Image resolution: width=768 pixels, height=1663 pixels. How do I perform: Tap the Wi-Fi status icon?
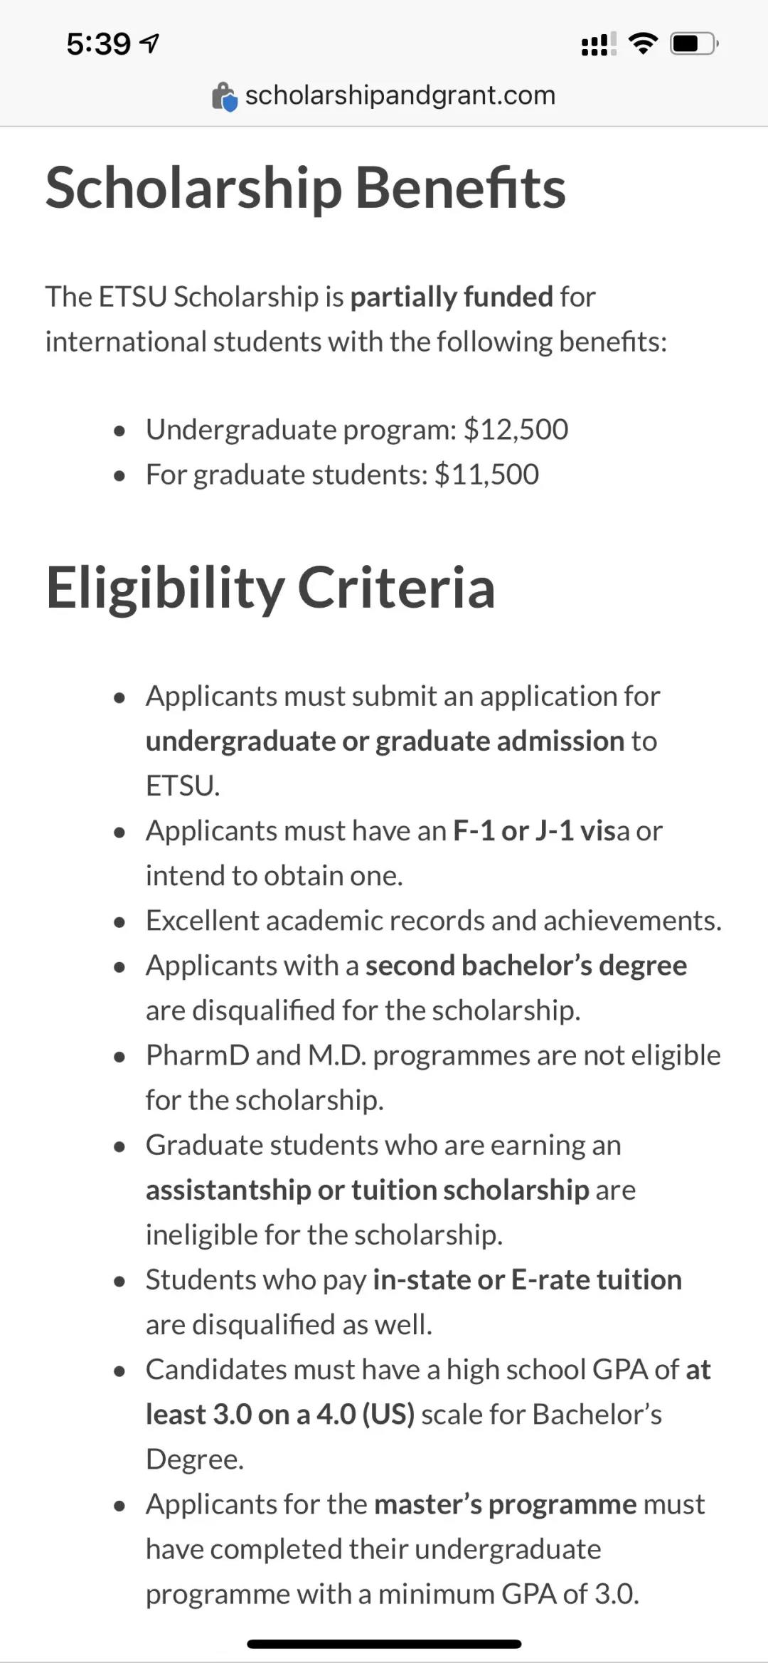coord(643,44)
